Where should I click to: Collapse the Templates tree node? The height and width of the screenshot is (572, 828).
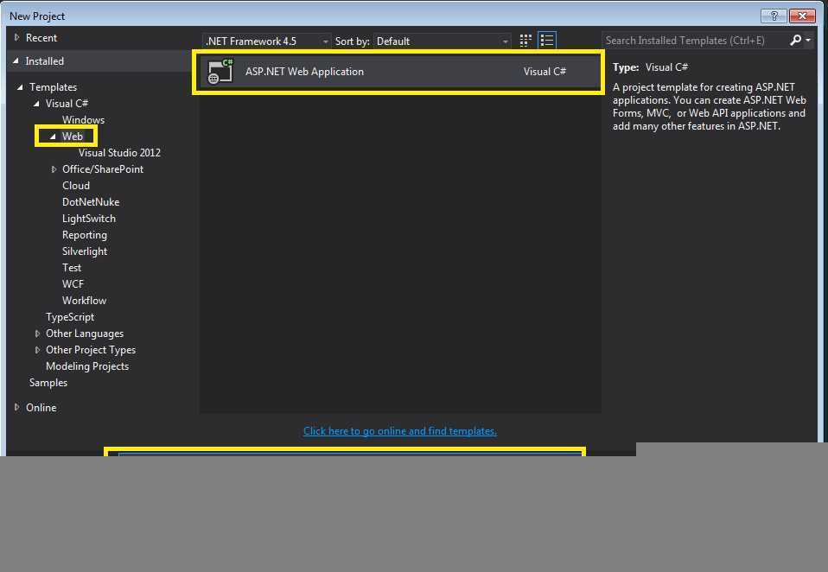click(x=20, y=87)
